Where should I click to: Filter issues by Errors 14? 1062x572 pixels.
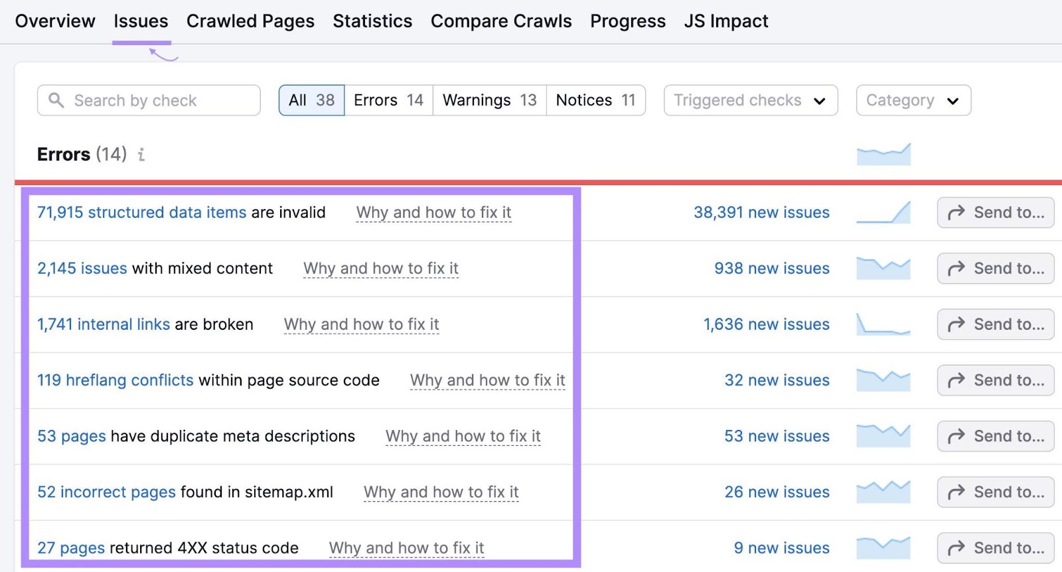pyautogui.click(x=388, y=100)
